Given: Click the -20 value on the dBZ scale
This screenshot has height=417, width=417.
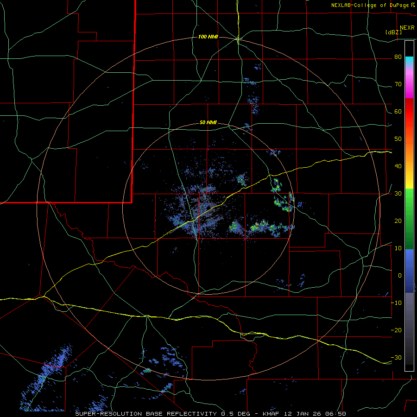Looking at the screenshot, I should point(396,330).
